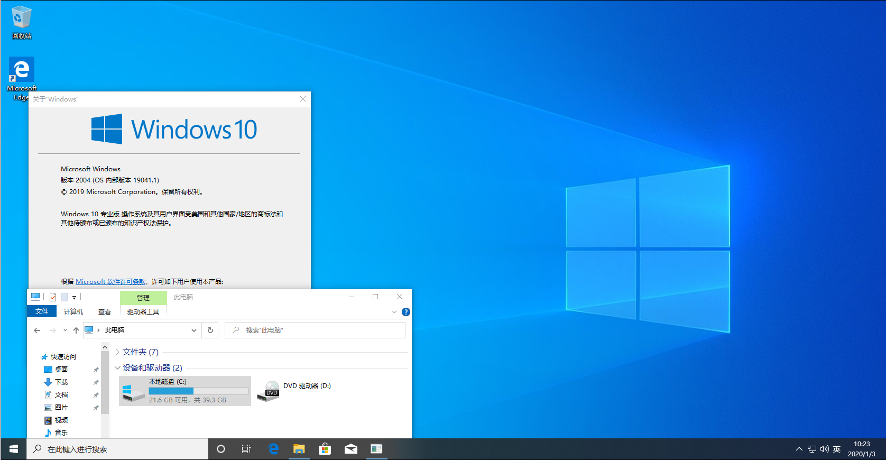Image resolution: width=886 pixels, height=460 pixels.
Task: Go up one folder level
Action: [x=76, y=330]
